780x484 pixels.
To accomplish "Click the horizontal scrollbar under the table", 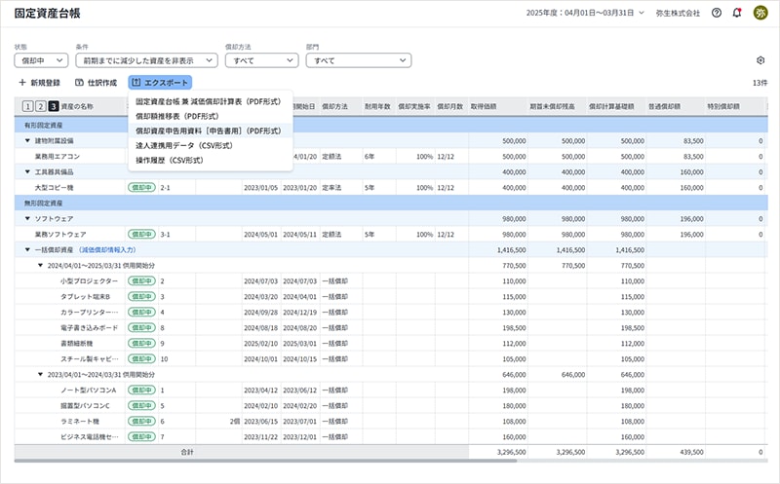I will point(265,462).
